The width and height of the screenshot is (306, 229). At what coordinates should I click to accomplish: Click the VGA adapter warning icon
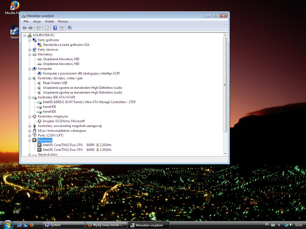click(40, 45)
